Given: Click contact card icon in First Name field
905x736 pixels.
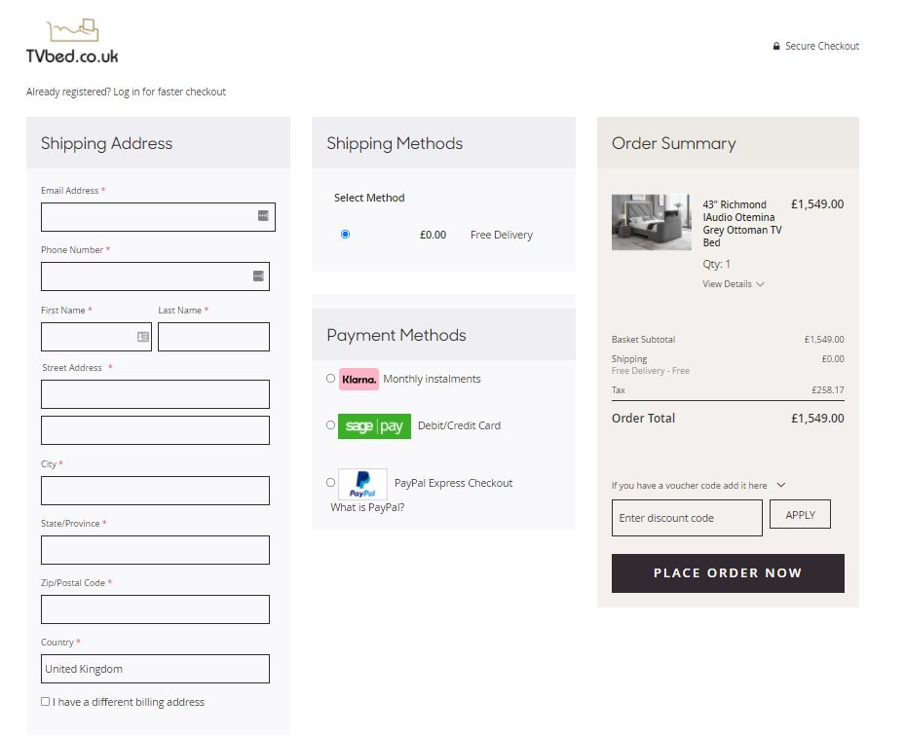Looking at the screenshot, I should coord(143,337).
